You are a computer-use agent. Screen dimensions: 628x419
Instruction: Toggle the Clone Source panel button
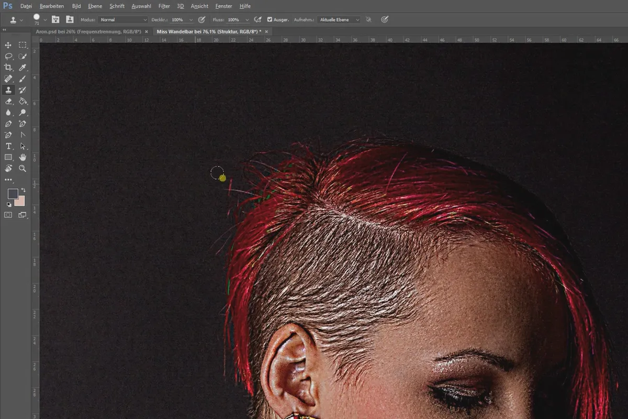[70, 19]
